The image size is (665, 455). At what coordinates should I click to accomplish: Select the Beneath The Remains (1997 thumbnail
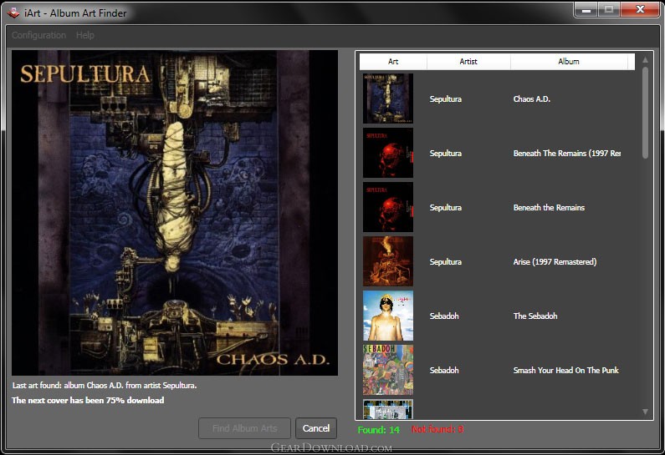click(x=388, y=153)
